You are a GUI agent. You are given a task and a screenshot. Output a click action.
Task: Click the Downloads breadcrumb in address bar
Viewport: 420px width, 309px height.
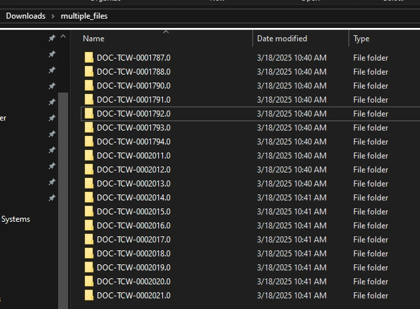click(x=26, y=16)
